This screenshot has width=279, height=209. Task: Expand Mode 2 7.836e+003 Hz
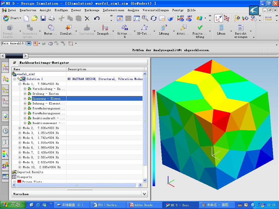(x=20, y=128)
